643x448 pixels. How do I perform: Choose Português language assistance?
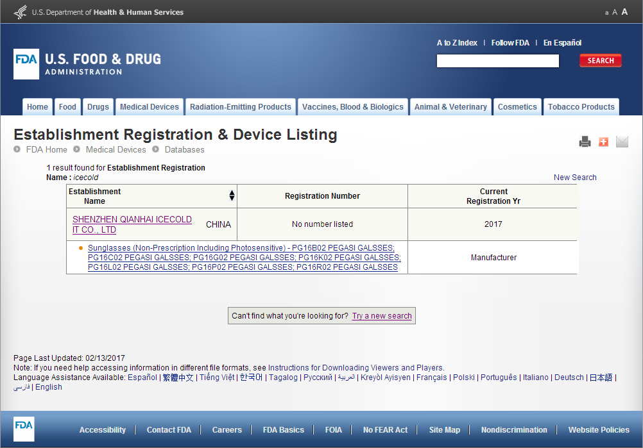coord(499,377)
